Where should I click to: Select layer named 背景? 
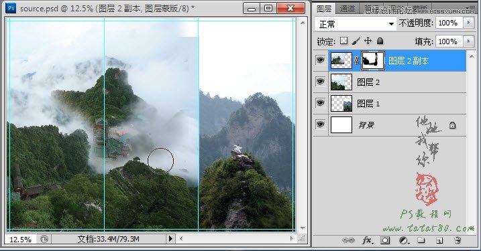[366, 125]
